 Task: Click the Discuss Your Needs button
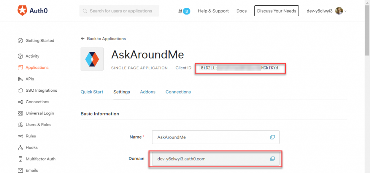276,11
